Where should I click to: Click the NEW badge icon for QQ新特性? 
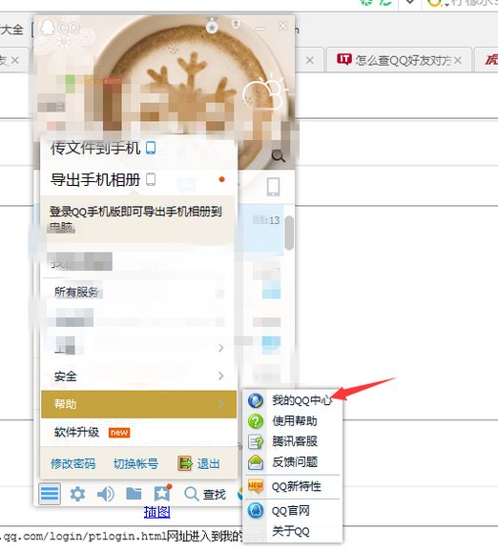pos(256,486)
